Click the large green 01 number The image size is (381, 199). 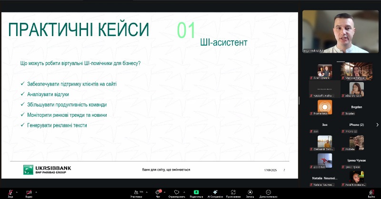[x=186, y=30]
